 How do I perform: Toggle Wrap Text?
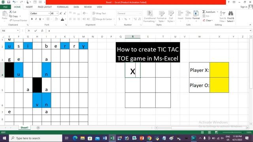(99, 13)
